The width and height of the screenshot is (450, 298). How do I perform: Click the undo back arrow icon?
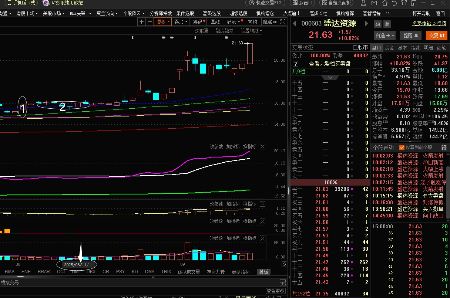point(394,3)
